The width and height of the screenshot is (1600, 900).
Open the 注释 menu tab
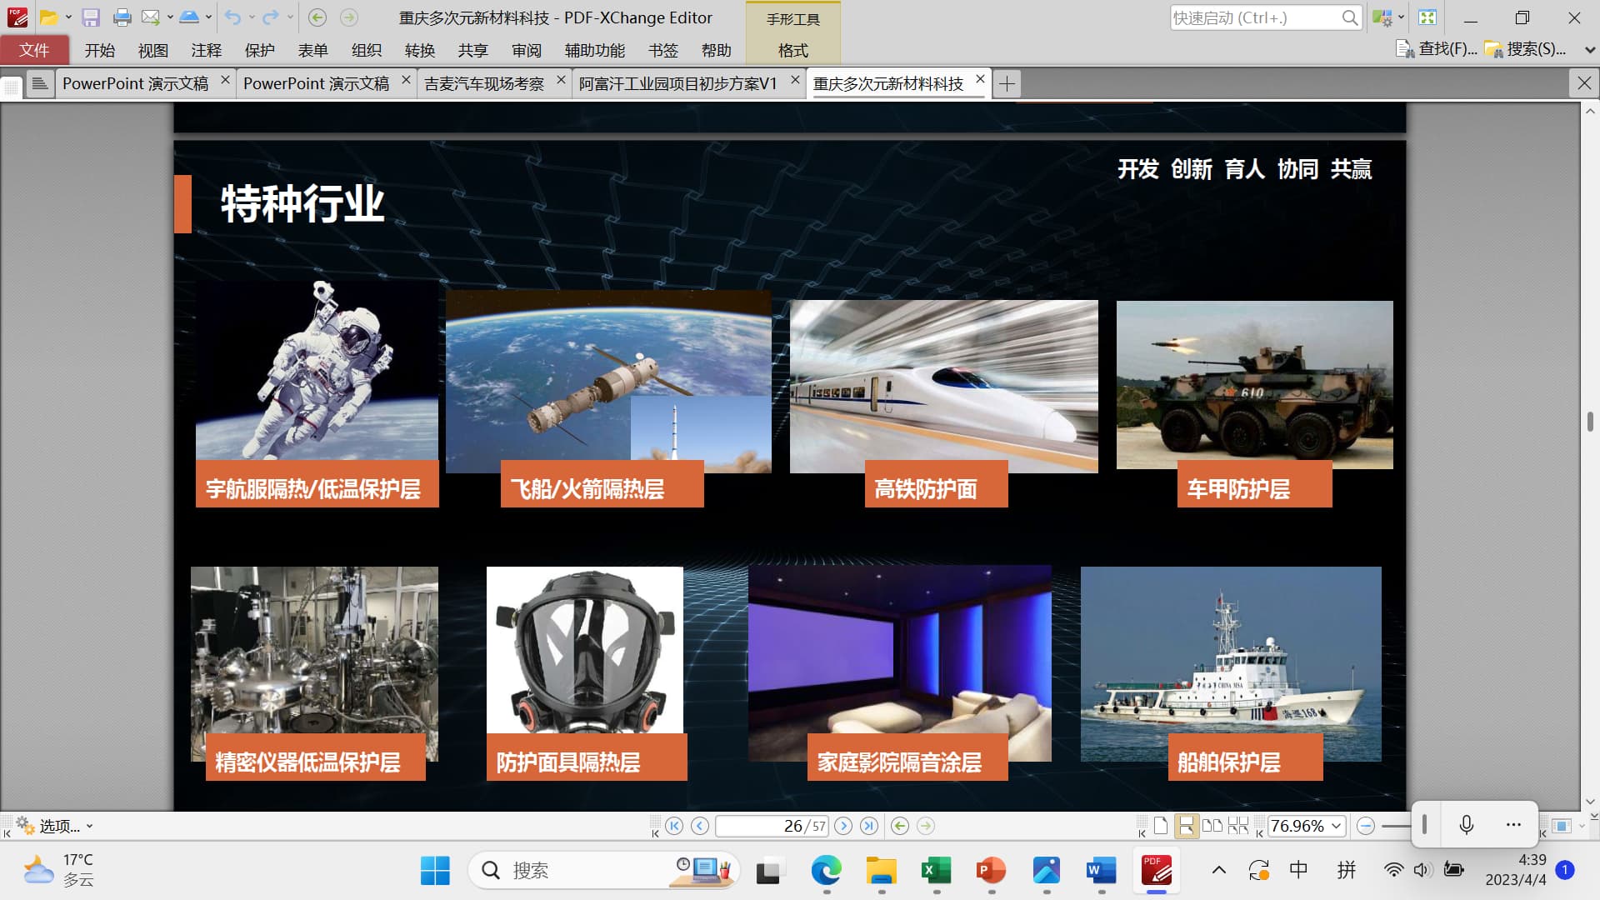point(206,50)
